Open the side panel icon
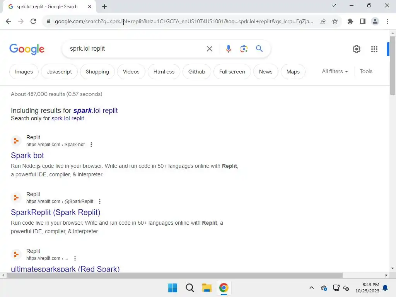396x297 pixels. (363, 22)
